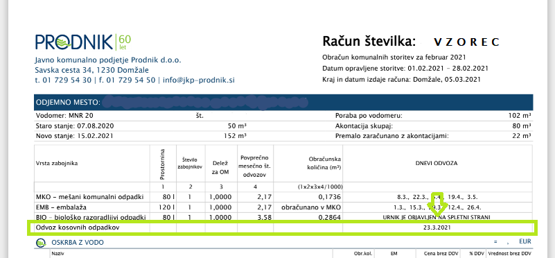Click the water icon beside OSKRBA Z VODO
This screenshot has width=555, height=258.
41,243
